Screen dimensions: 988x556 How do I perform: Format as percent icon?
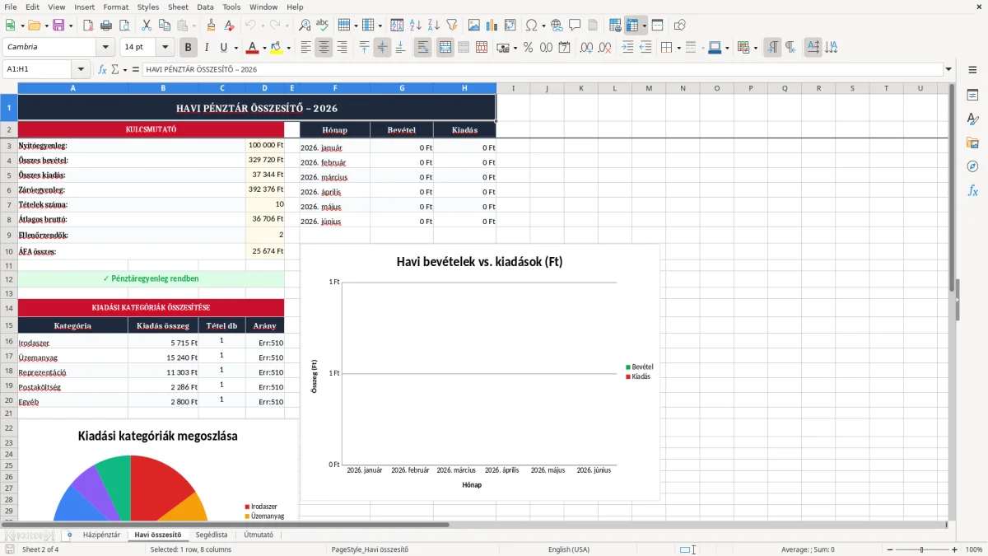529,48
